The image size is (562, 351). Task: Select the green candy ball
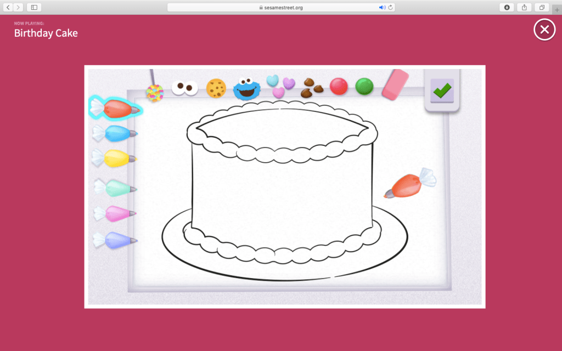tap(364, 86)
